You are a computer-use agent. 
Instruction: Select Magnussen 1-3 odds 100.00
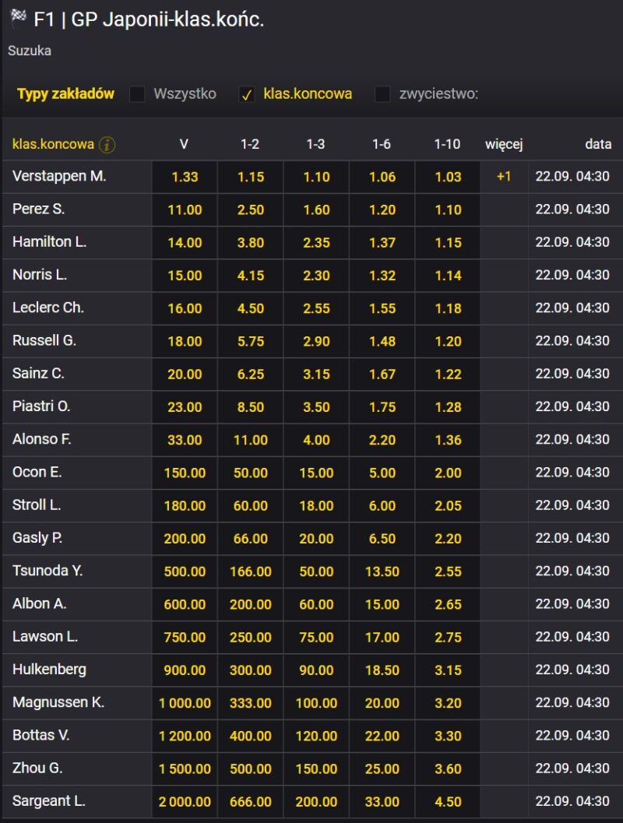(x=316, y=703)
